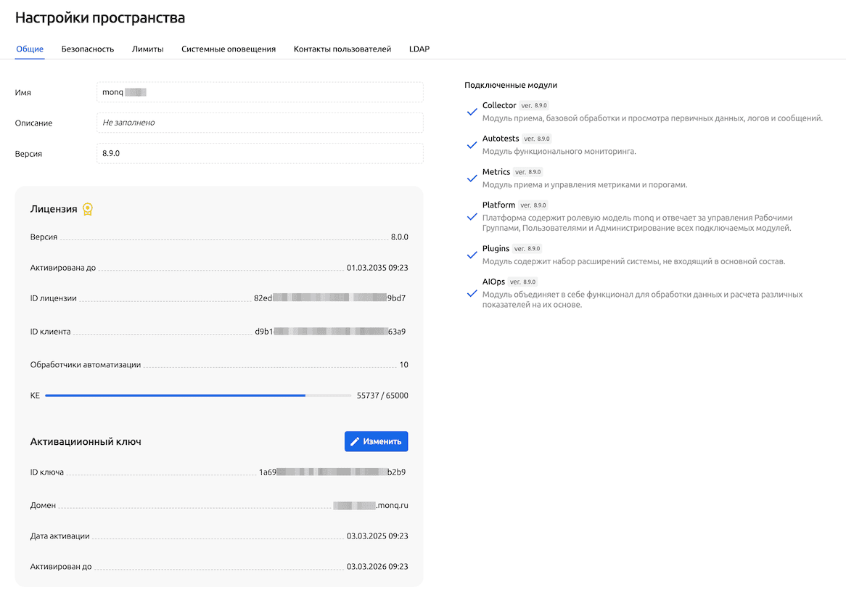Open Контакты пользователей tab
846x598 pixels.
tap(342, 49)
